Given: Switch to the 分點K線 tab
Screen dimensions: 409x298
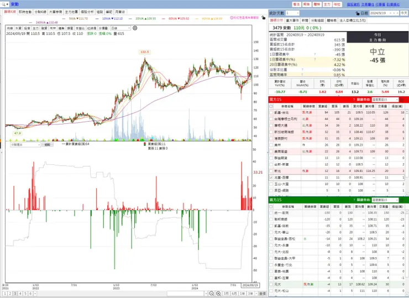Looking at the screenshot, I should (40, 12).
